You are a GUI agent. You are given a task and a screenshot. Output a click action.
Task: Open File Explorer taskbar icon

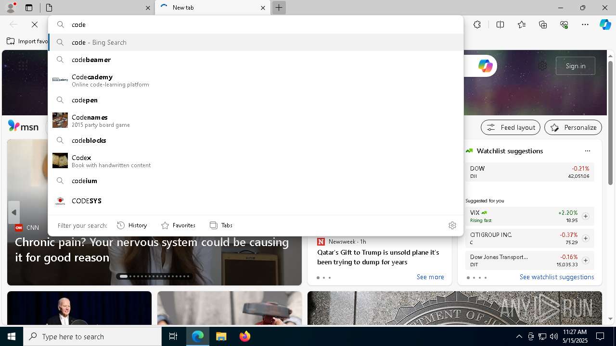coord(221,336)
